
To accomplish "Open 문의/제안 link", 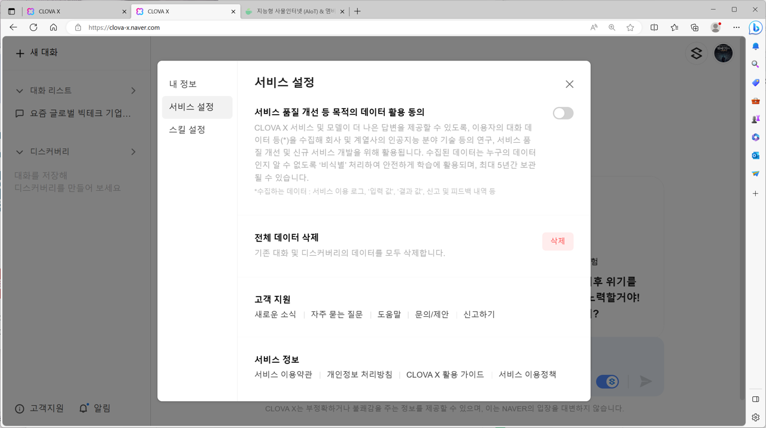I will coord(431,314).
